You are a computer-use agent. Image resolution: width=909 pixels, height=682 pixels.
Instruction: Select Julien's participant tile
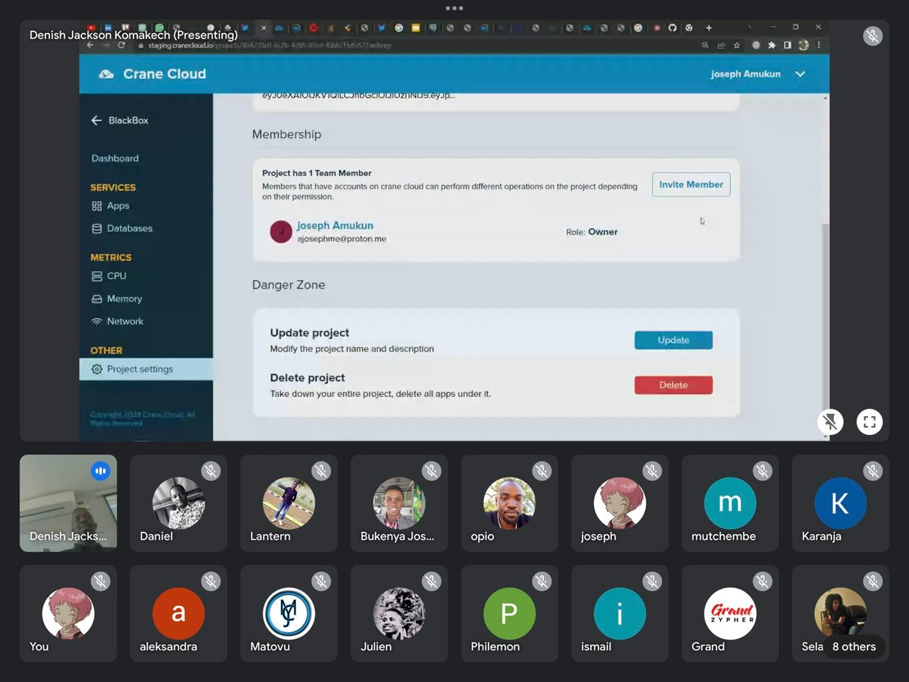pos(399,614)
